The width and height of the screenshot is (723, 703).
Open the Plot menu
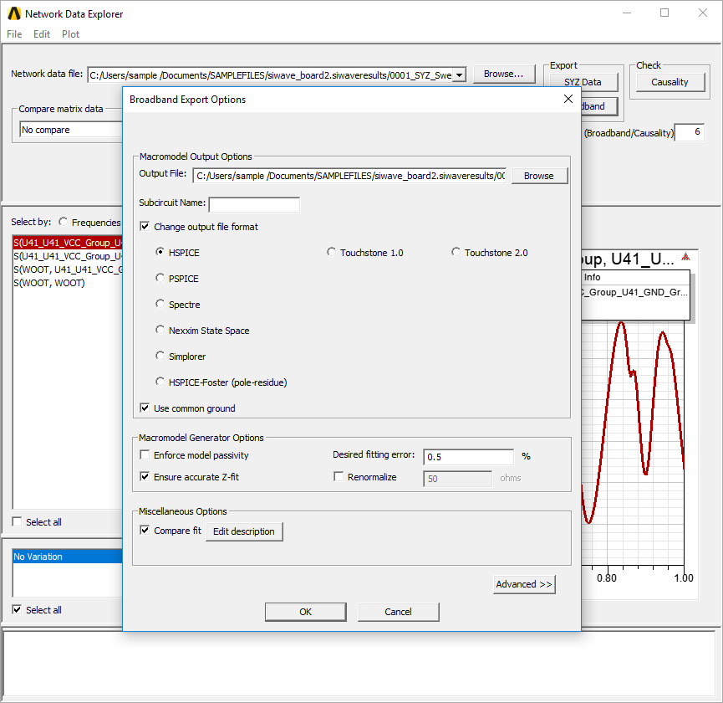[x=70, y=34]
